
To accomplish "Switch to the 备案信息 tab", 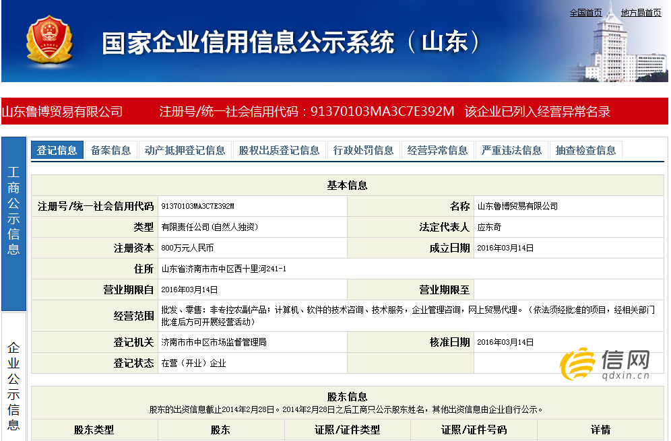I will (x=111, y=150).
